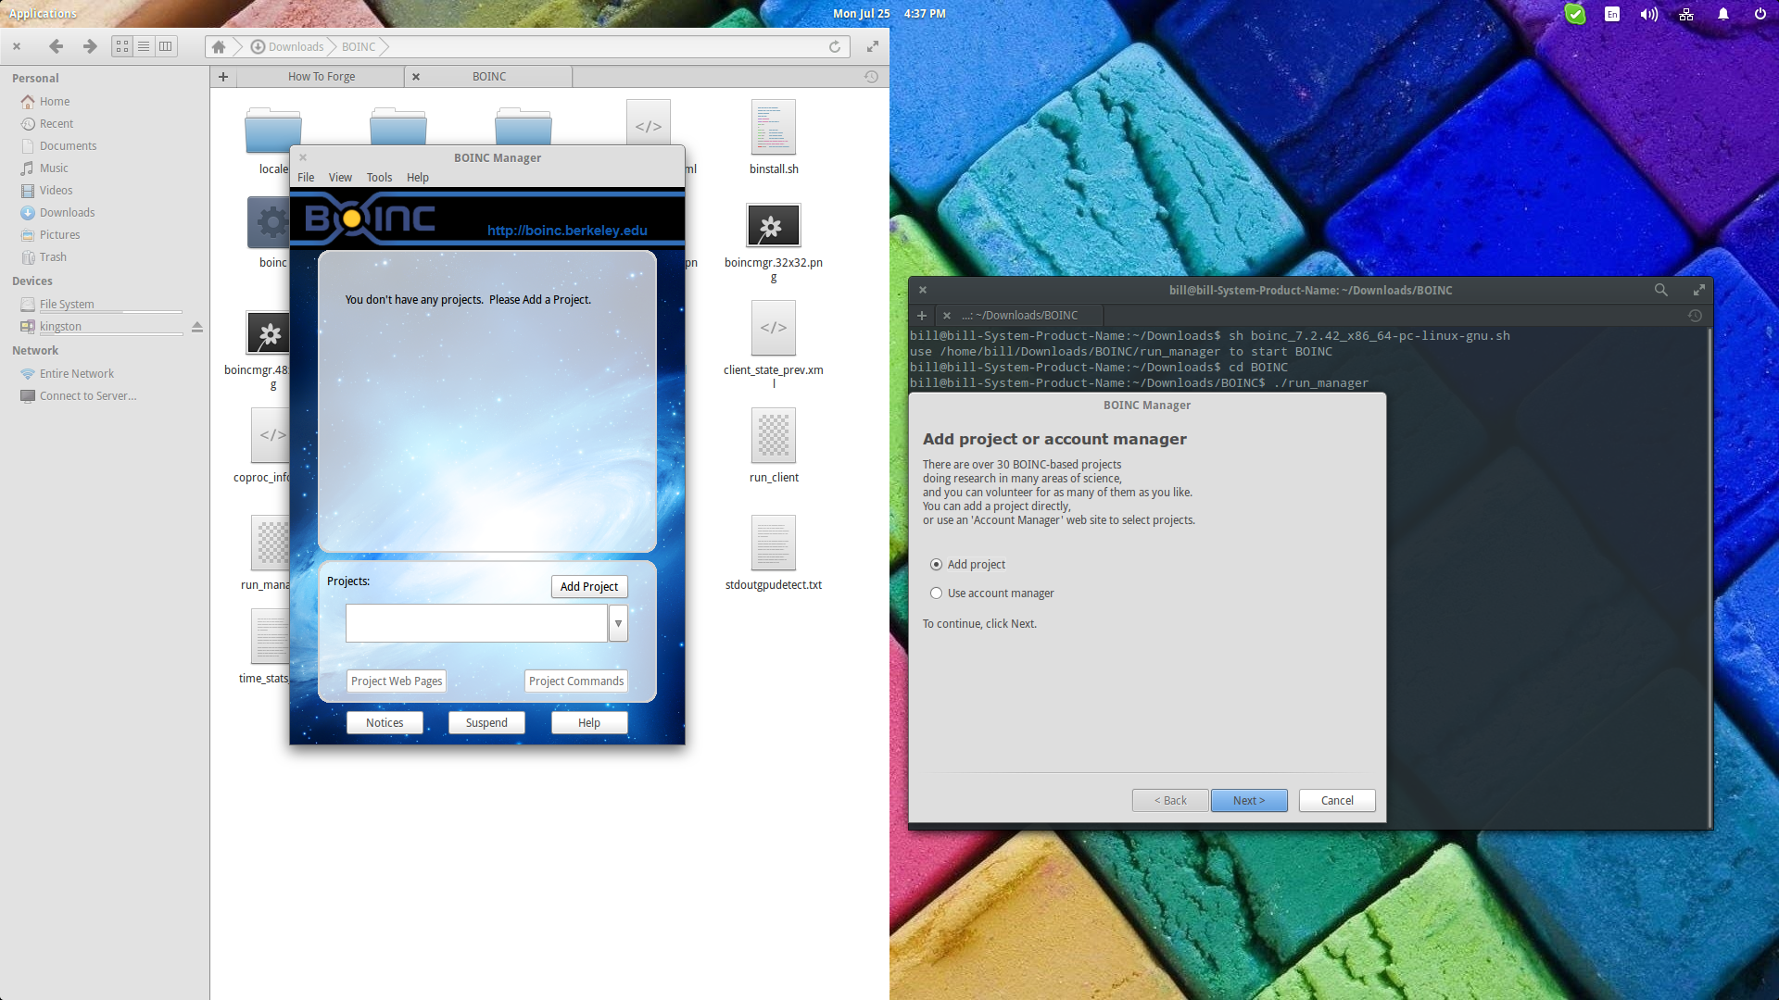Click the Back wizard button
1779x1000 pixels.
pos(1170,801)
